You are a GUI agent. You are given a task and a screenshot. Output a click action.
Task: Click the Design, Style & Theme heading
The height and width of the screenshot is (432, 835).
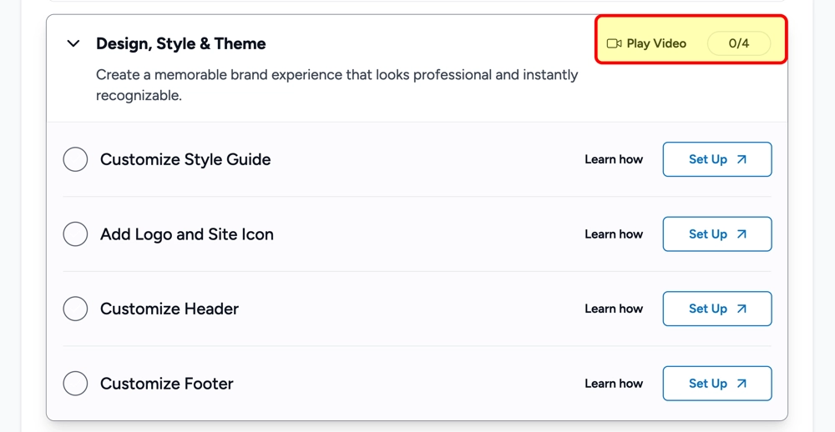[x=180, y=43]
